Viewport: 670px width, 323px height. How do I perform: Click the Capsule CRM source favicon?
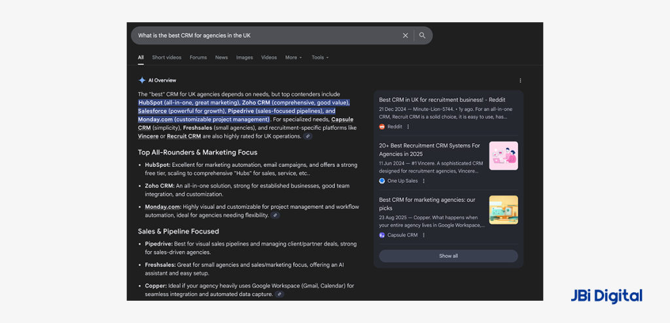click(x=382, y=235)
